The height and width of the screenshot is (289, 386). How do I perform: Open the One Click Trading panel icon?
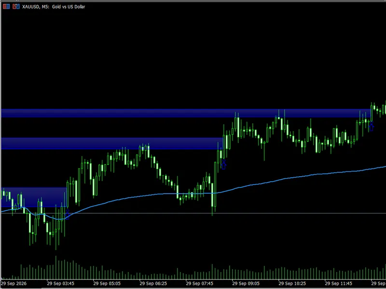(6, 6)
